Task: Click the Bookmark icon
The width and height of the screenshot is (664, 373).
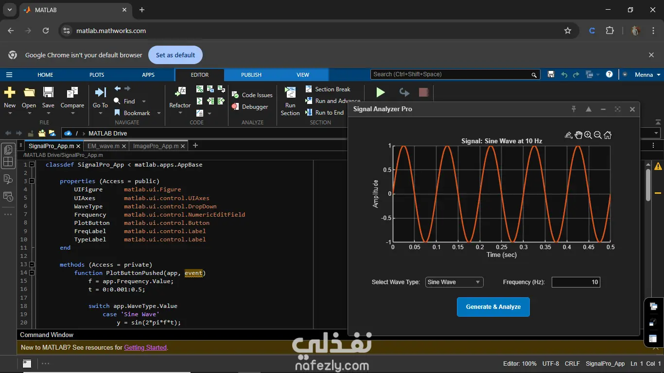Action: point(117,113)
